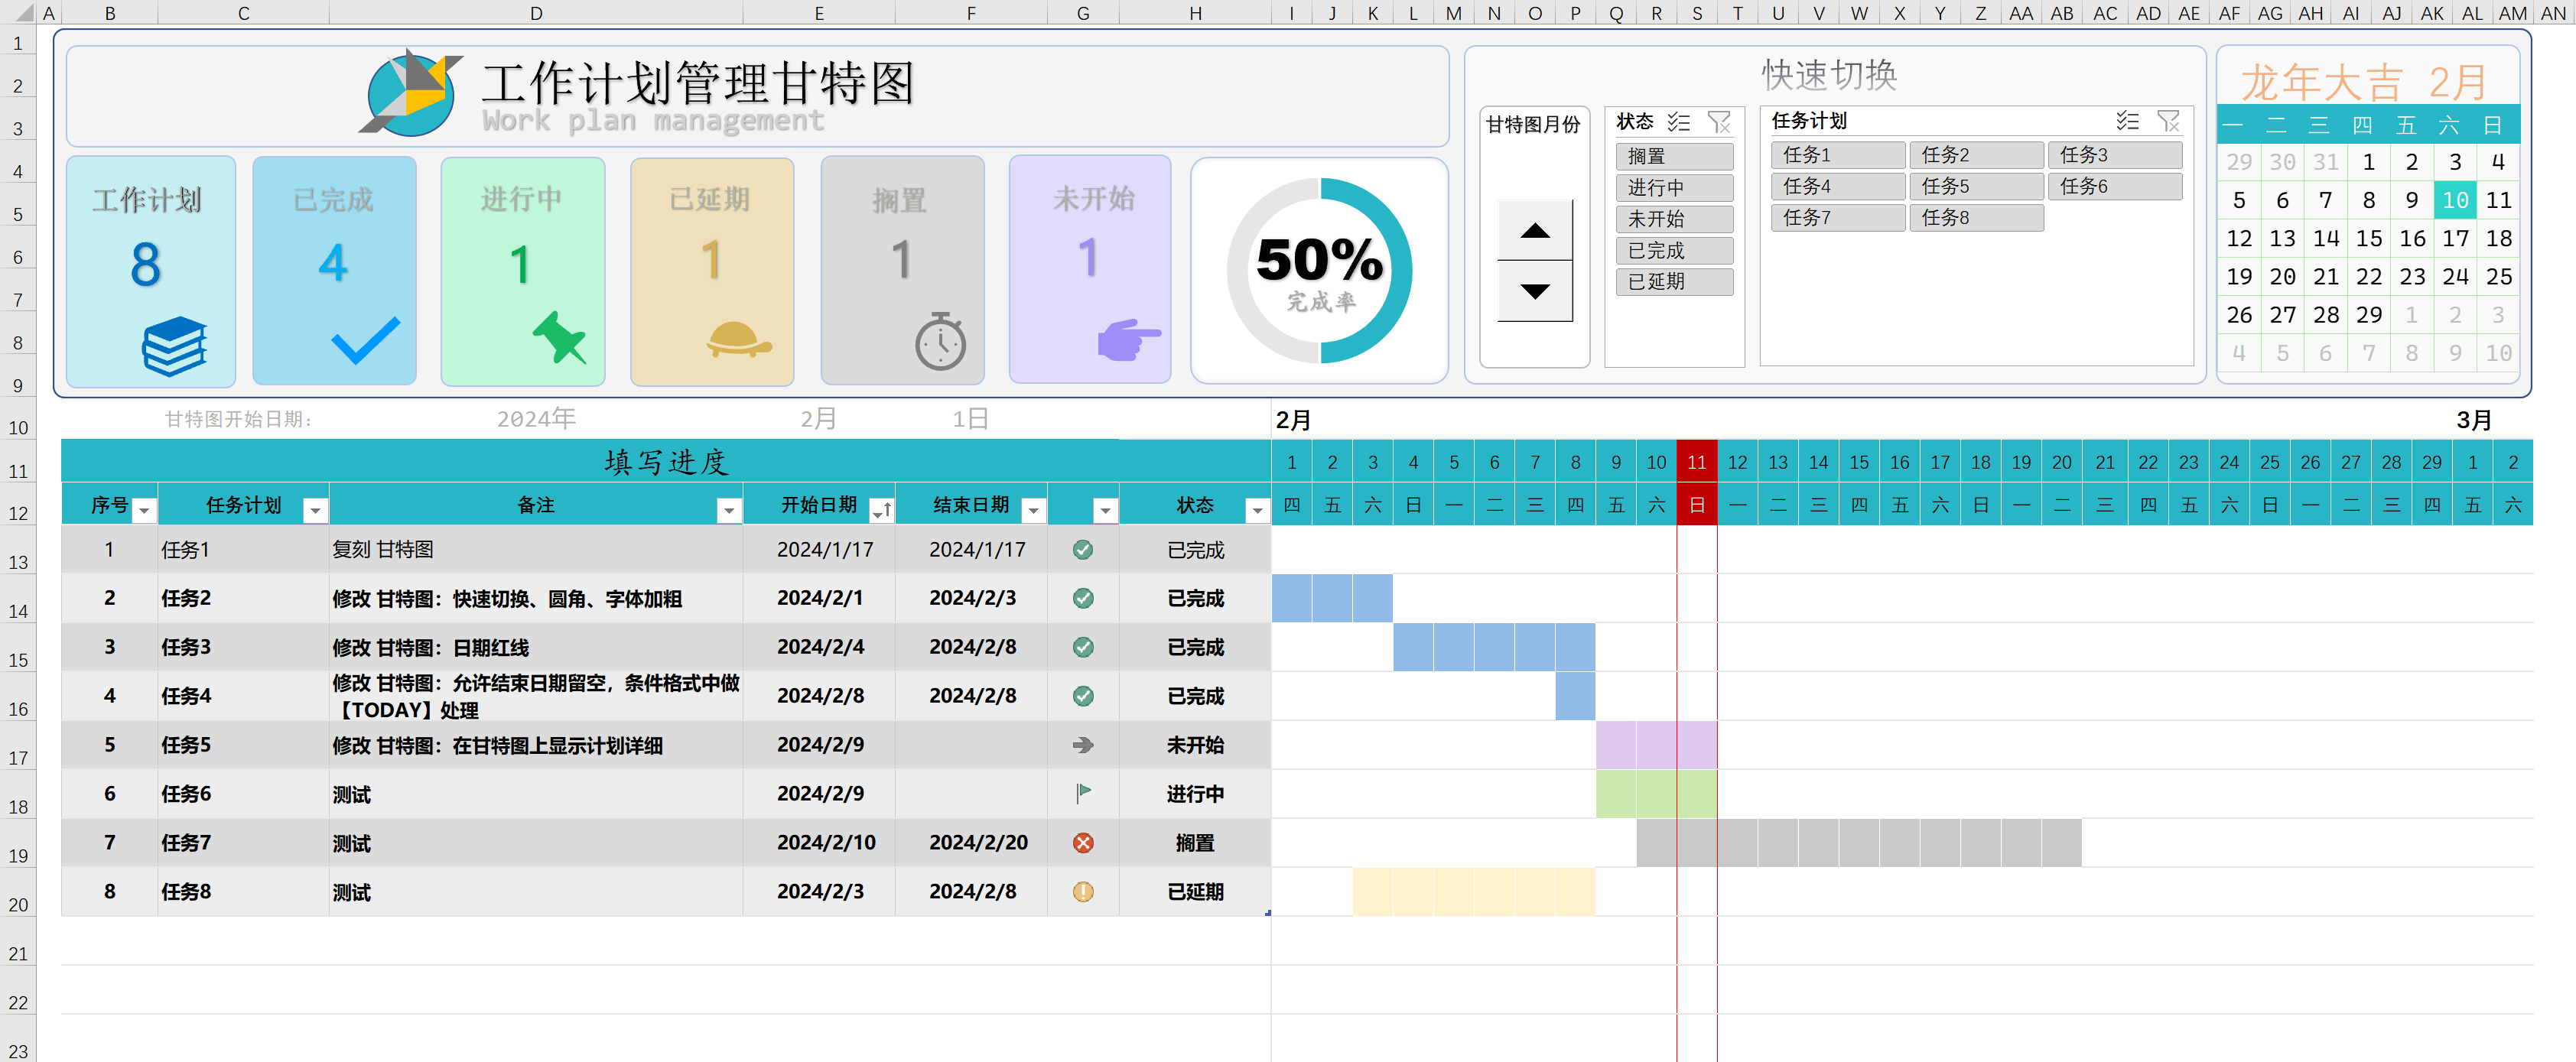This screenshot has width=2576, height=1062.
Task: Click the blue checkmark icon on 已完成 card
Action: [x=365, y=340]
